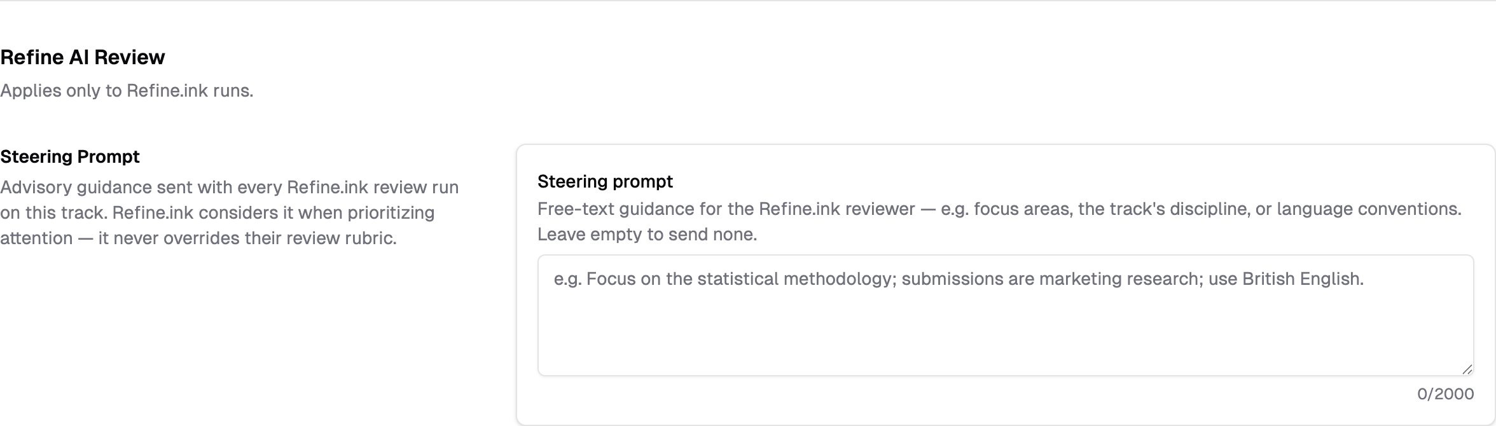This screenshot has width=1496, height=426.
Task: Click inside the Steering prompt text area
Action: coord(1006,315)
